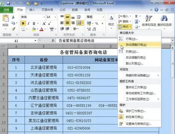Screen dimensions: 175x134
Task: Open the number format dropdown
Action: point(103,17)
